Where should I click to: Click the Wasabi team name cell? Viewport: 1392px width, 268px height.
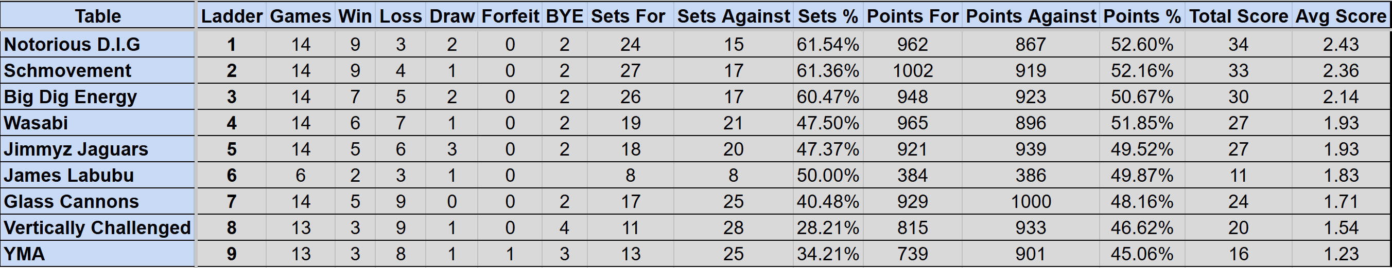click(x=97, y=123)
